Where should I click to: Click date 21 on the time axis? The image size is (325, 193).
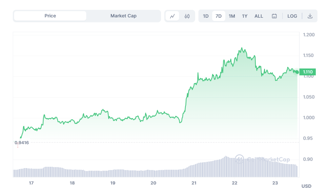pos(194,183)
